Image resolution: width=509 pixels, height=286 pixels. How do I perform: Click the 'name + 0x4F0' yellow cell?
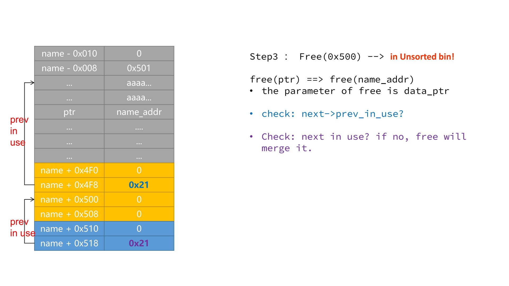click(x=69, y=170)
